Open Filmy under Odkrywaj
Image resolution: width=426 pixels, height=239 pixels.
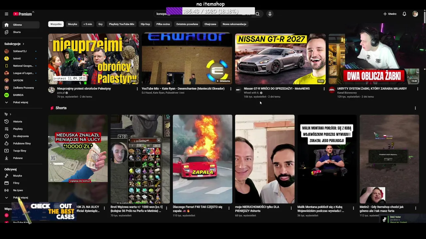click(21, 183)
